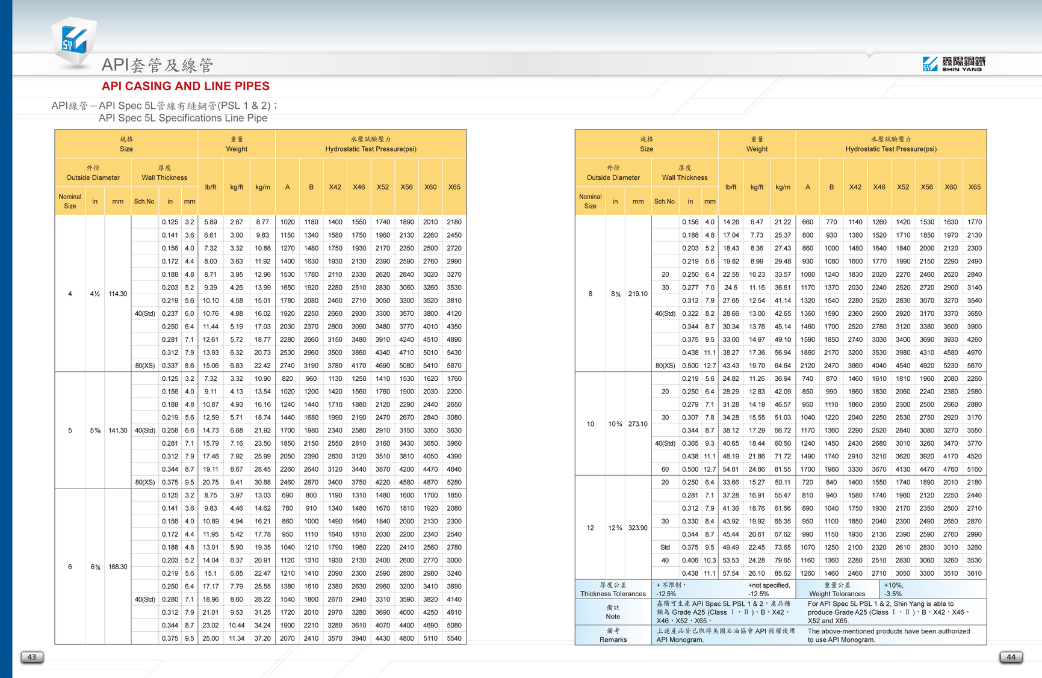Viewport: 1042px width, 678px height.
Task: Select X65 pressure value 5670
Action: [x=974, y=365]
